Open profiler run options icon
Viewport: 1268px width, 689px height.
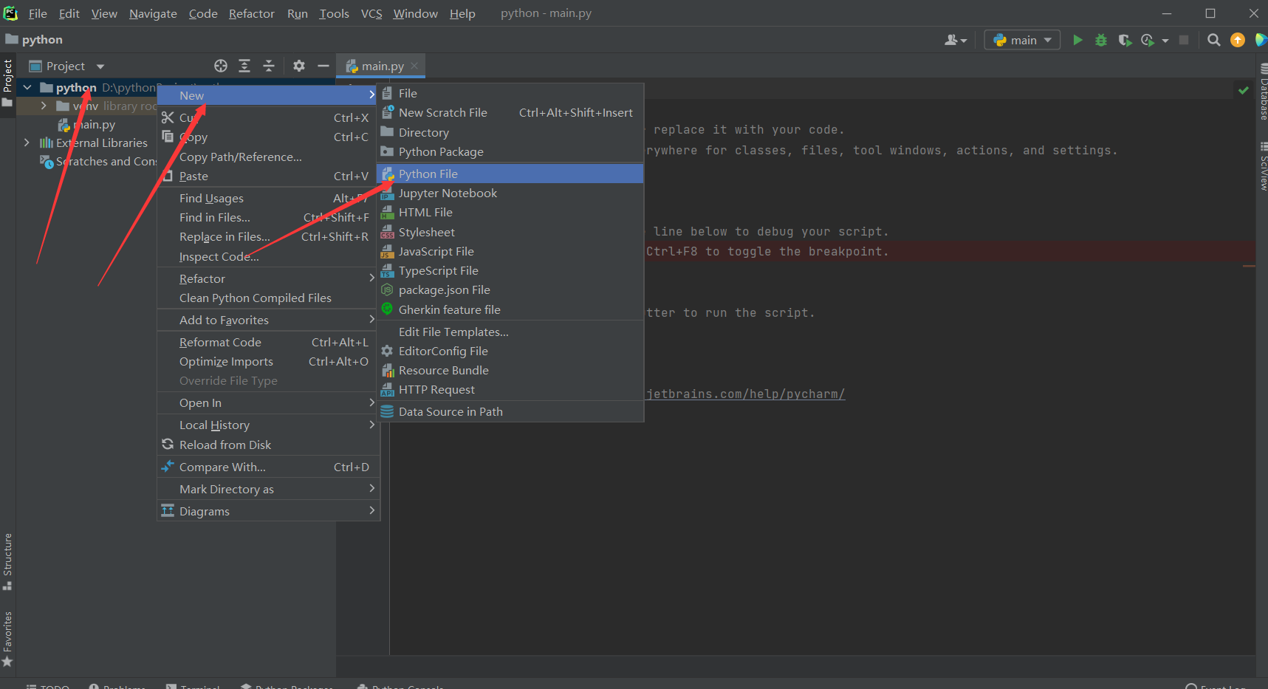(x=1148, y=40)
